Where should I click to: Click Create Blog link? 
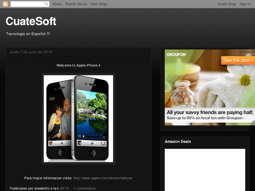[226, 4]
